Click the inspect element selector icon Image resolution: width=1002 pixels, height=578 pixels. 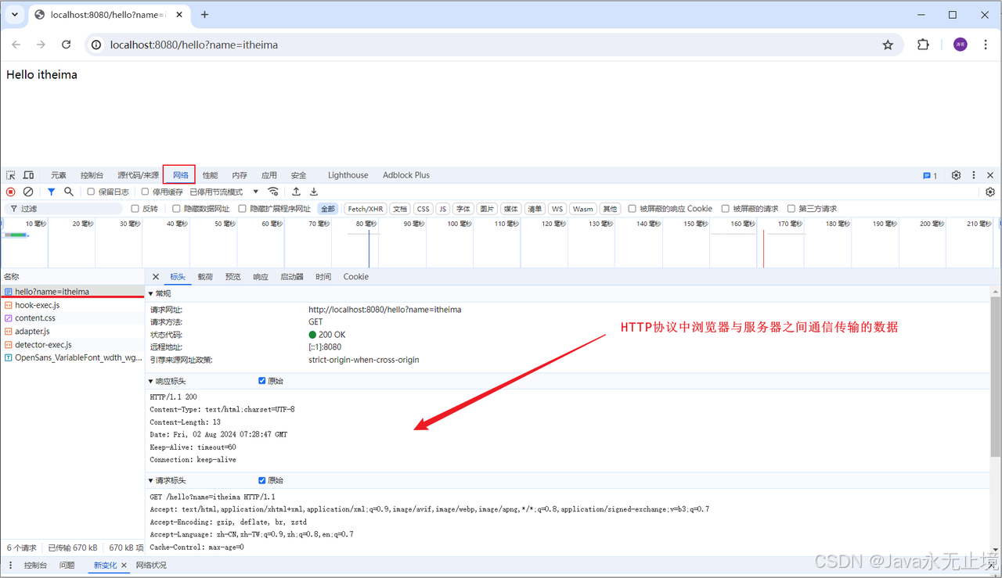[x=11, y=175]
